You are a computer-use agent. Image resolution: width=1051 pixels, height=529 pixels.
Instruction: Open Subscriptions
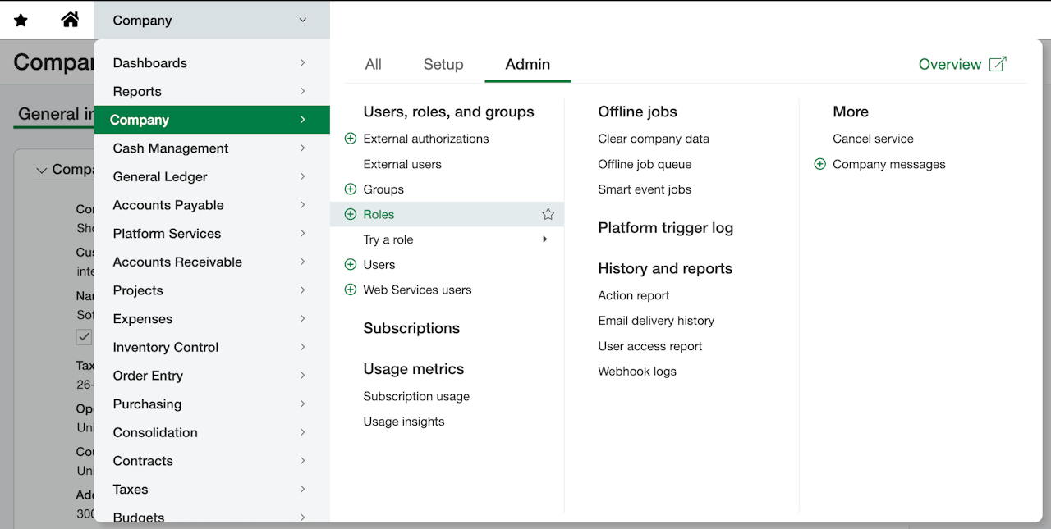pos(411,328)
